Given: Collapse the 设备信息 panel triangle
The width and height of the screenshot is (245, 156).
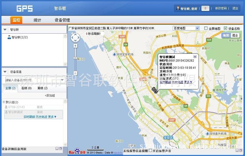Looking at the screenshot, I should pos(5,72).
